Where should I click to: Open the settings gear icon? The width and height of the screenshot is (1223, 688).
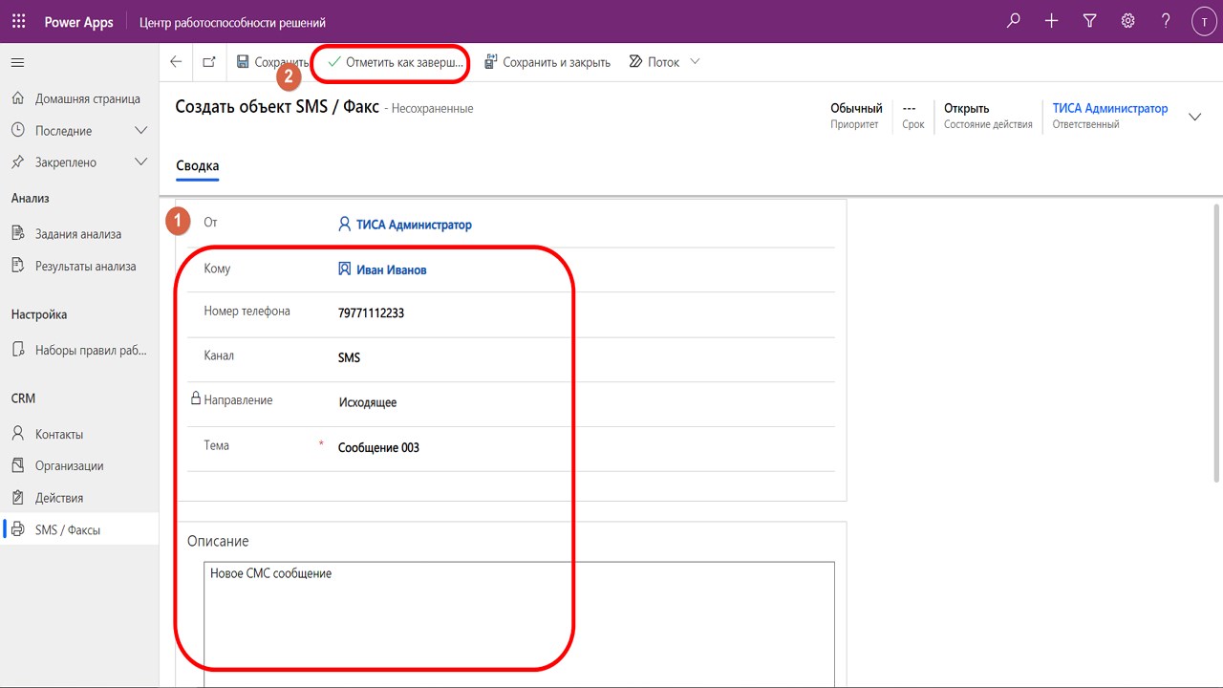(1127, 21)
